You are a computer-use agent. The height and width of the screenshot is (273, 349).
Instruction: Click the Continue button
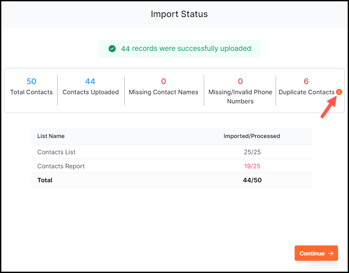tap(316, 253)
